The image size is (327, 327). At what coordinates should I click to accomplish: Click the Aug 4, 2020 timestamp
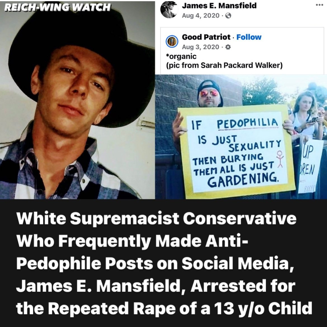(x=201, y=16)
